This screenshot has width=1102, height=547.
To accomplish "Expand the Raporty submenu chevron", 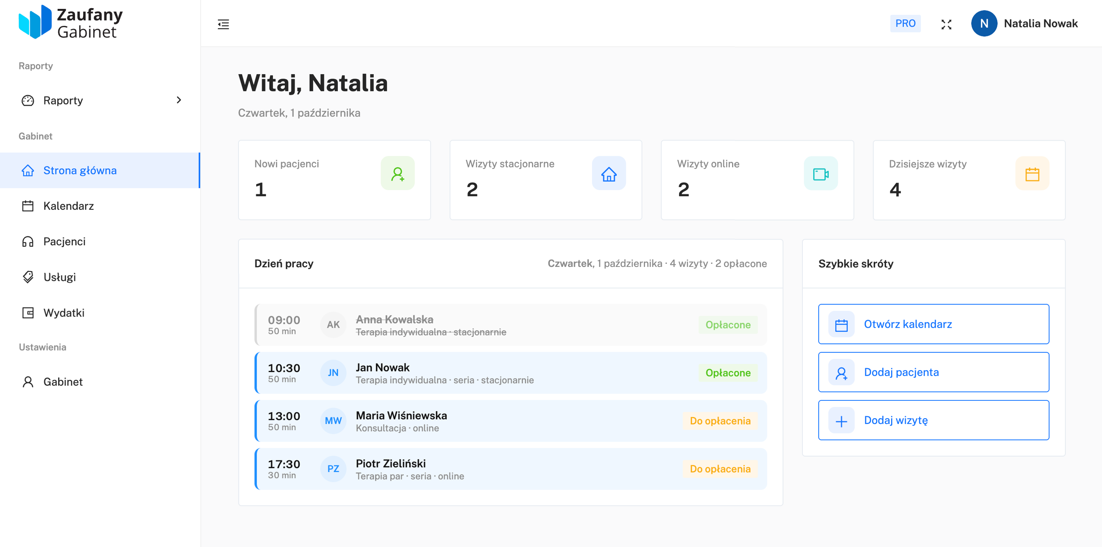I will [179, 100].
